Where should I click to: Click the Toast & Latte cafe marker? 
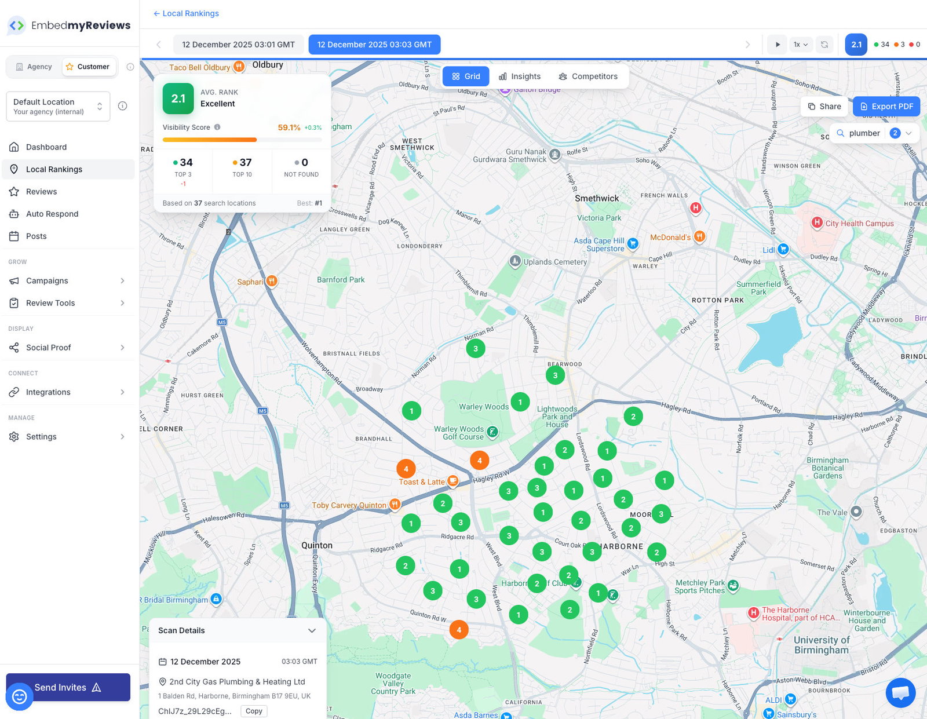[453, 481]
